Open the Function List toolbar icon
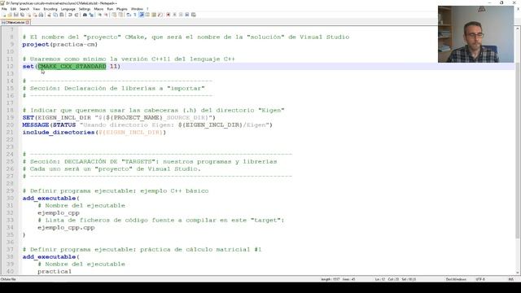Screen dimensions: 521x293 click(160, 15)
